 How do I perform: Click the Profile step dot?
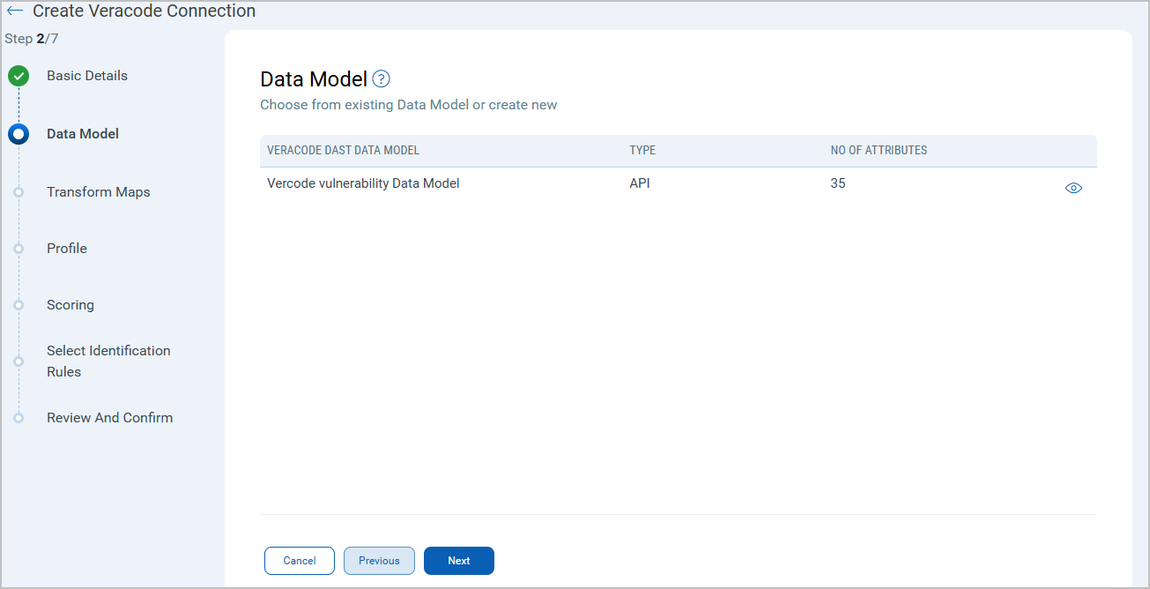pos(19,249)
